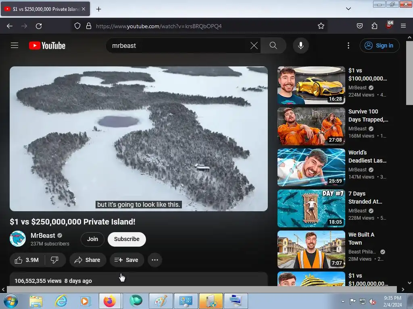Open the Windows Start menu
The image size is (413, 309).
click(x=11, y=301)
